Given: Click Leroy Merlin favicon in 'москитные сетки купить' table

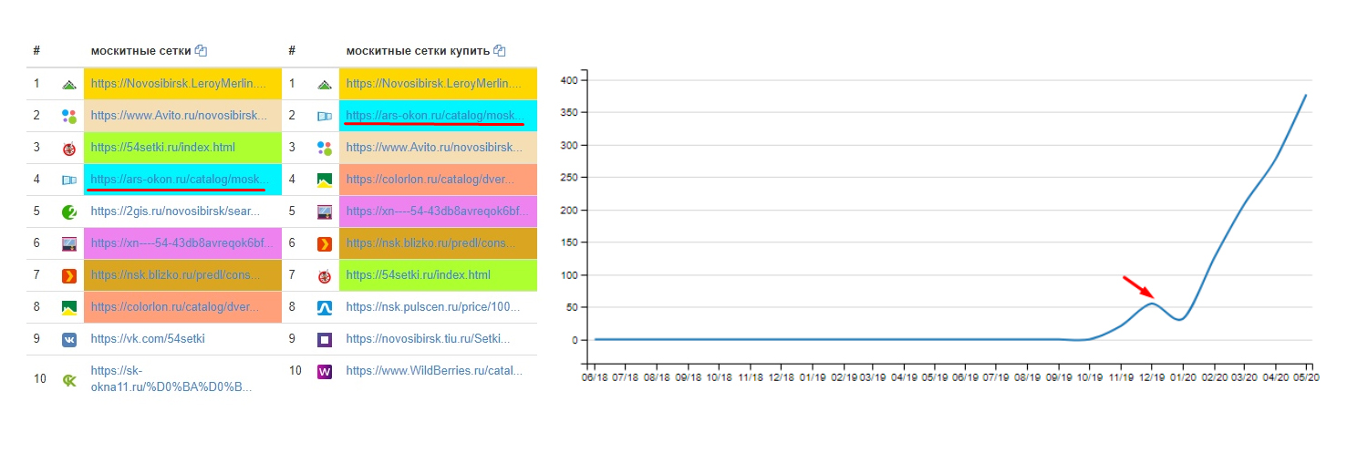Looking at the screenshot, I should tap(325, 84).
